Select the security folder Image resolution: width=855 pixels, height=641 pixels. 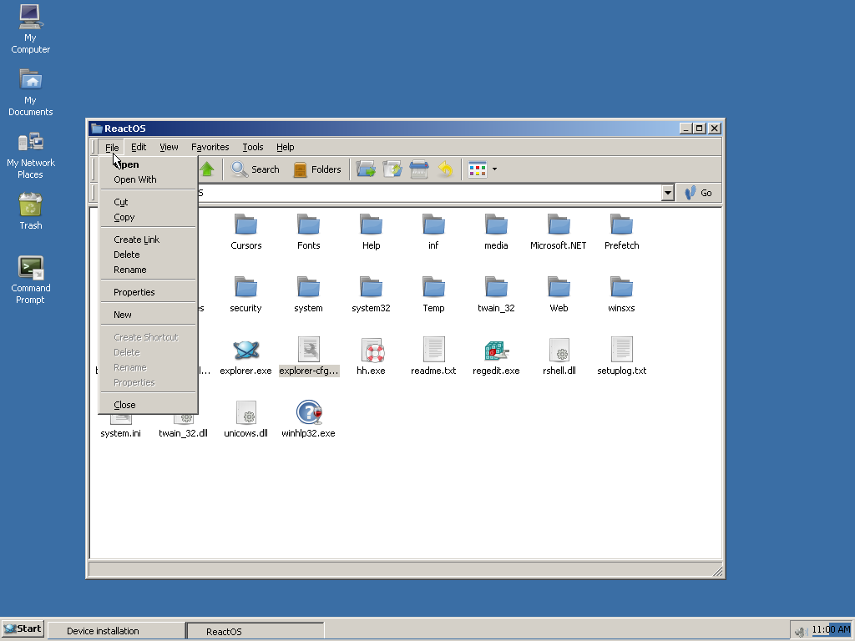[x=246, y=295]
